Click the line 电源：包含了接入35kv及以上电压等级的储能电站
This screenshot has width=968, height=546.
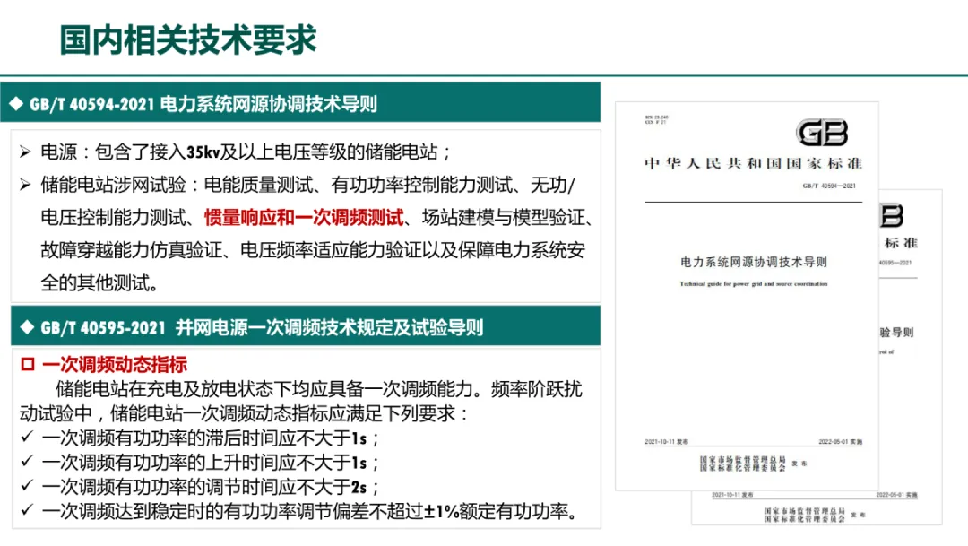pos(246,152)
